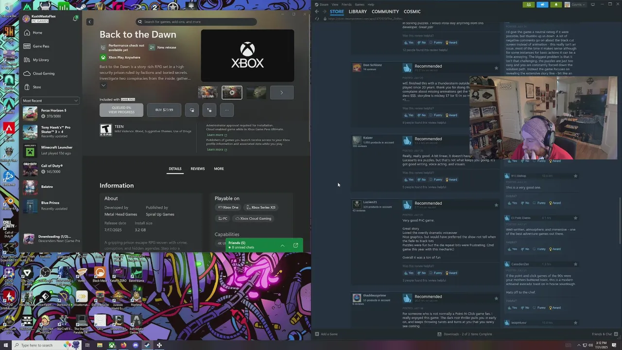Viewport: 622px width, 350px height.
Task: Open Steam friends green icon button
Action: [x=529, y=4]
